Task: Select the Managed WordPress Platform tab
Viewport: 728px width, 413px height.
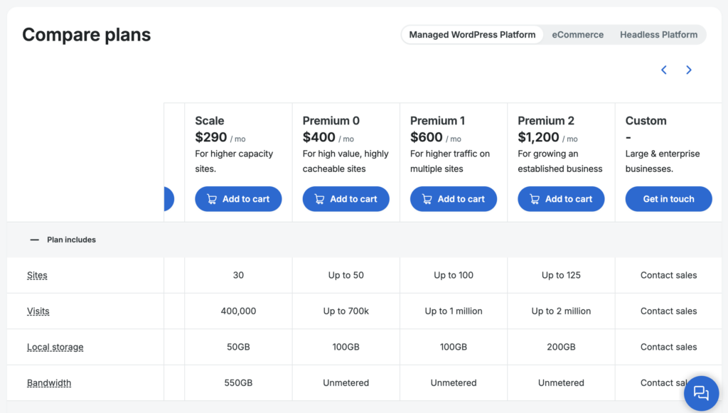Action: point(472,34)
